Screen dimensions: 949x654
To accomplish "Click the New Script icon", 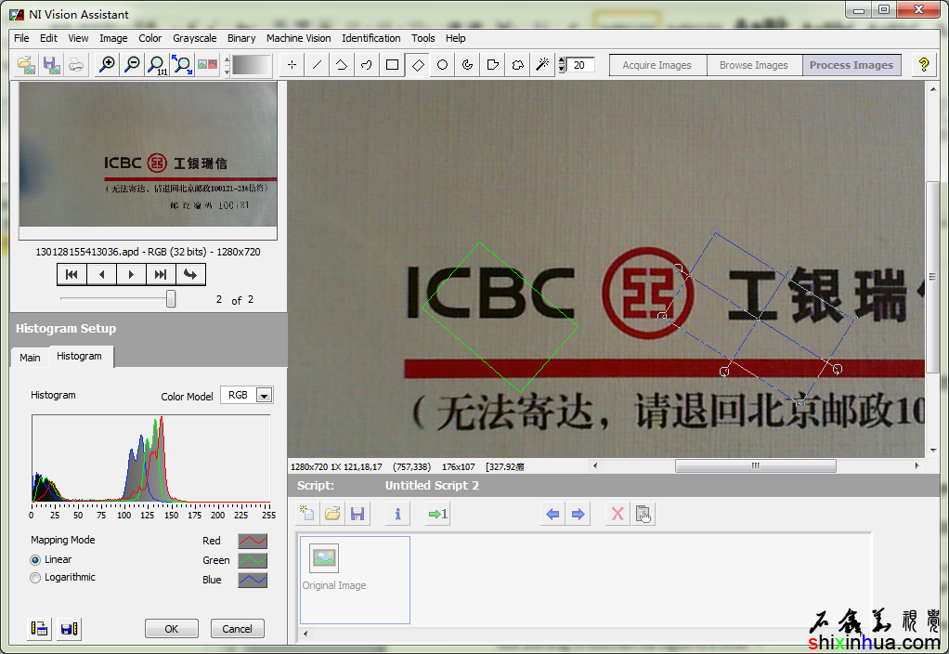I will (306, 514).
